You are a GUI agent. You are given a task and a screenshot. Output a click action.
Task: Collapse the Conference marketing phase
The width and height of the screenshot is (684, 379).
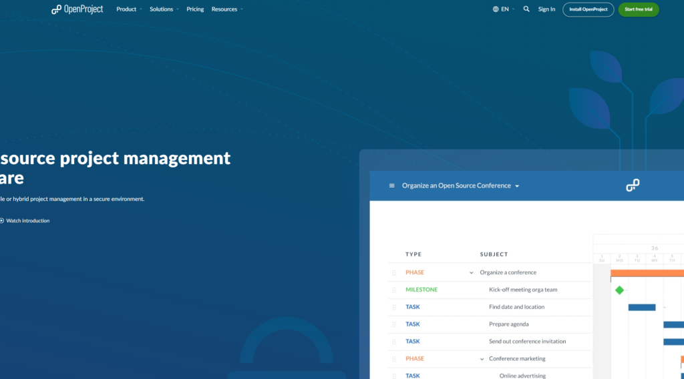(482, 359)
